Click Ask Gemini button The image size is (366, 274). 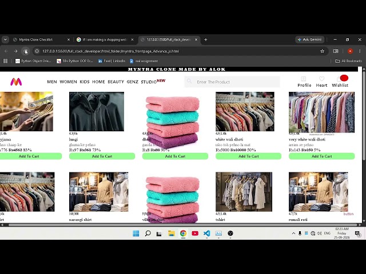coord(310,39)
